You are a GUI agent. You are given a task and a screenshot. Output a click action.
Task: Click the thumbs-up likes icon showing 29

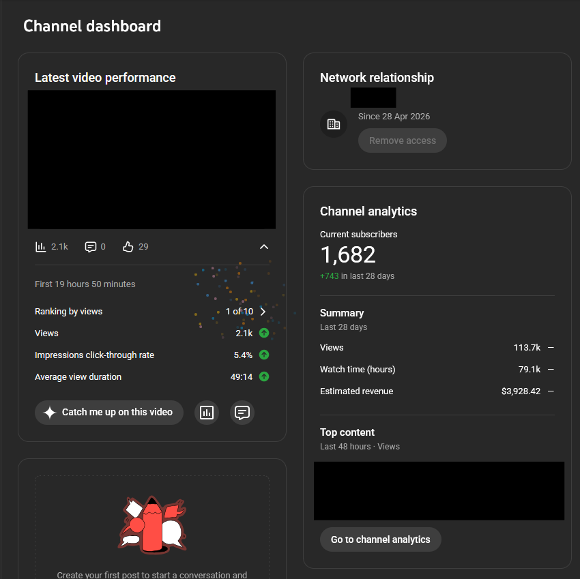128,247
